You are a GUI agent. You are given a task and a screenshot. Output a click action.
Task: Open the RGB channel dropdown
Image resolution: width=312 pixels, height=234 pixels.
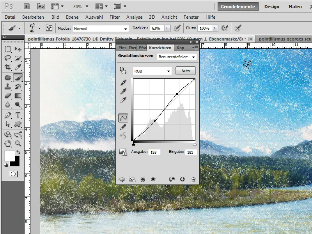152,71
